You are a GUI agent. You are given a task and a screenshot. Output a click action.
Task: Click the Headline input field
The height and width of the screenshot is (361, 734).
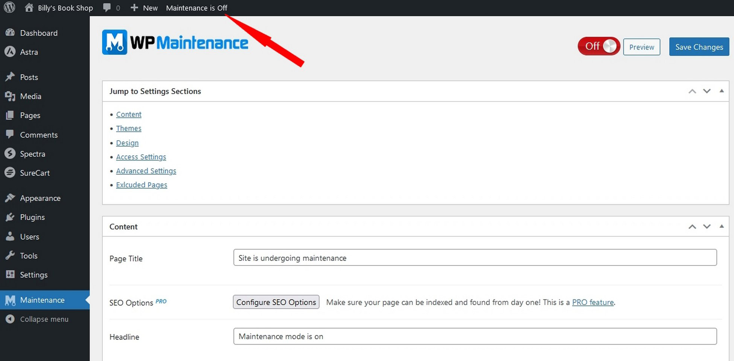[475, 336]
